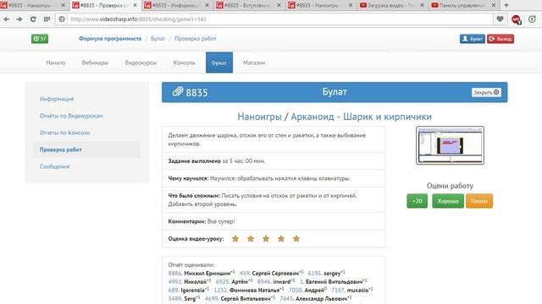Open reviewer profile 1232 Фомичева Наталья
This screenshot has height=304, width=542.
coord(249,290)
